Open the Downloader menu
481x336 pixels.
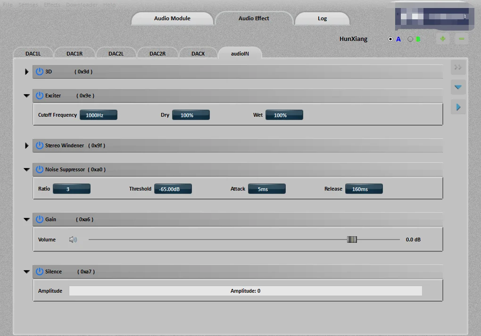click(x=82, y=5)
